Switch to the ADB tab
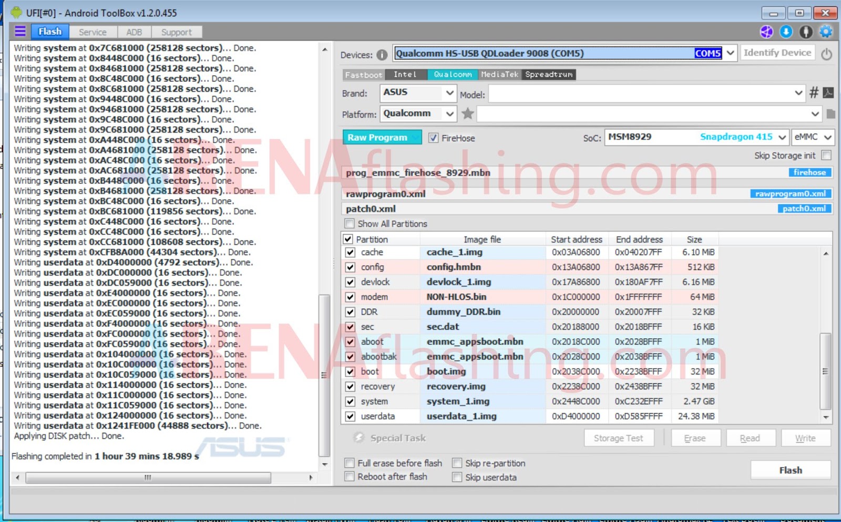The width and height of the screenshot is (841, 522). coord(134,32)
